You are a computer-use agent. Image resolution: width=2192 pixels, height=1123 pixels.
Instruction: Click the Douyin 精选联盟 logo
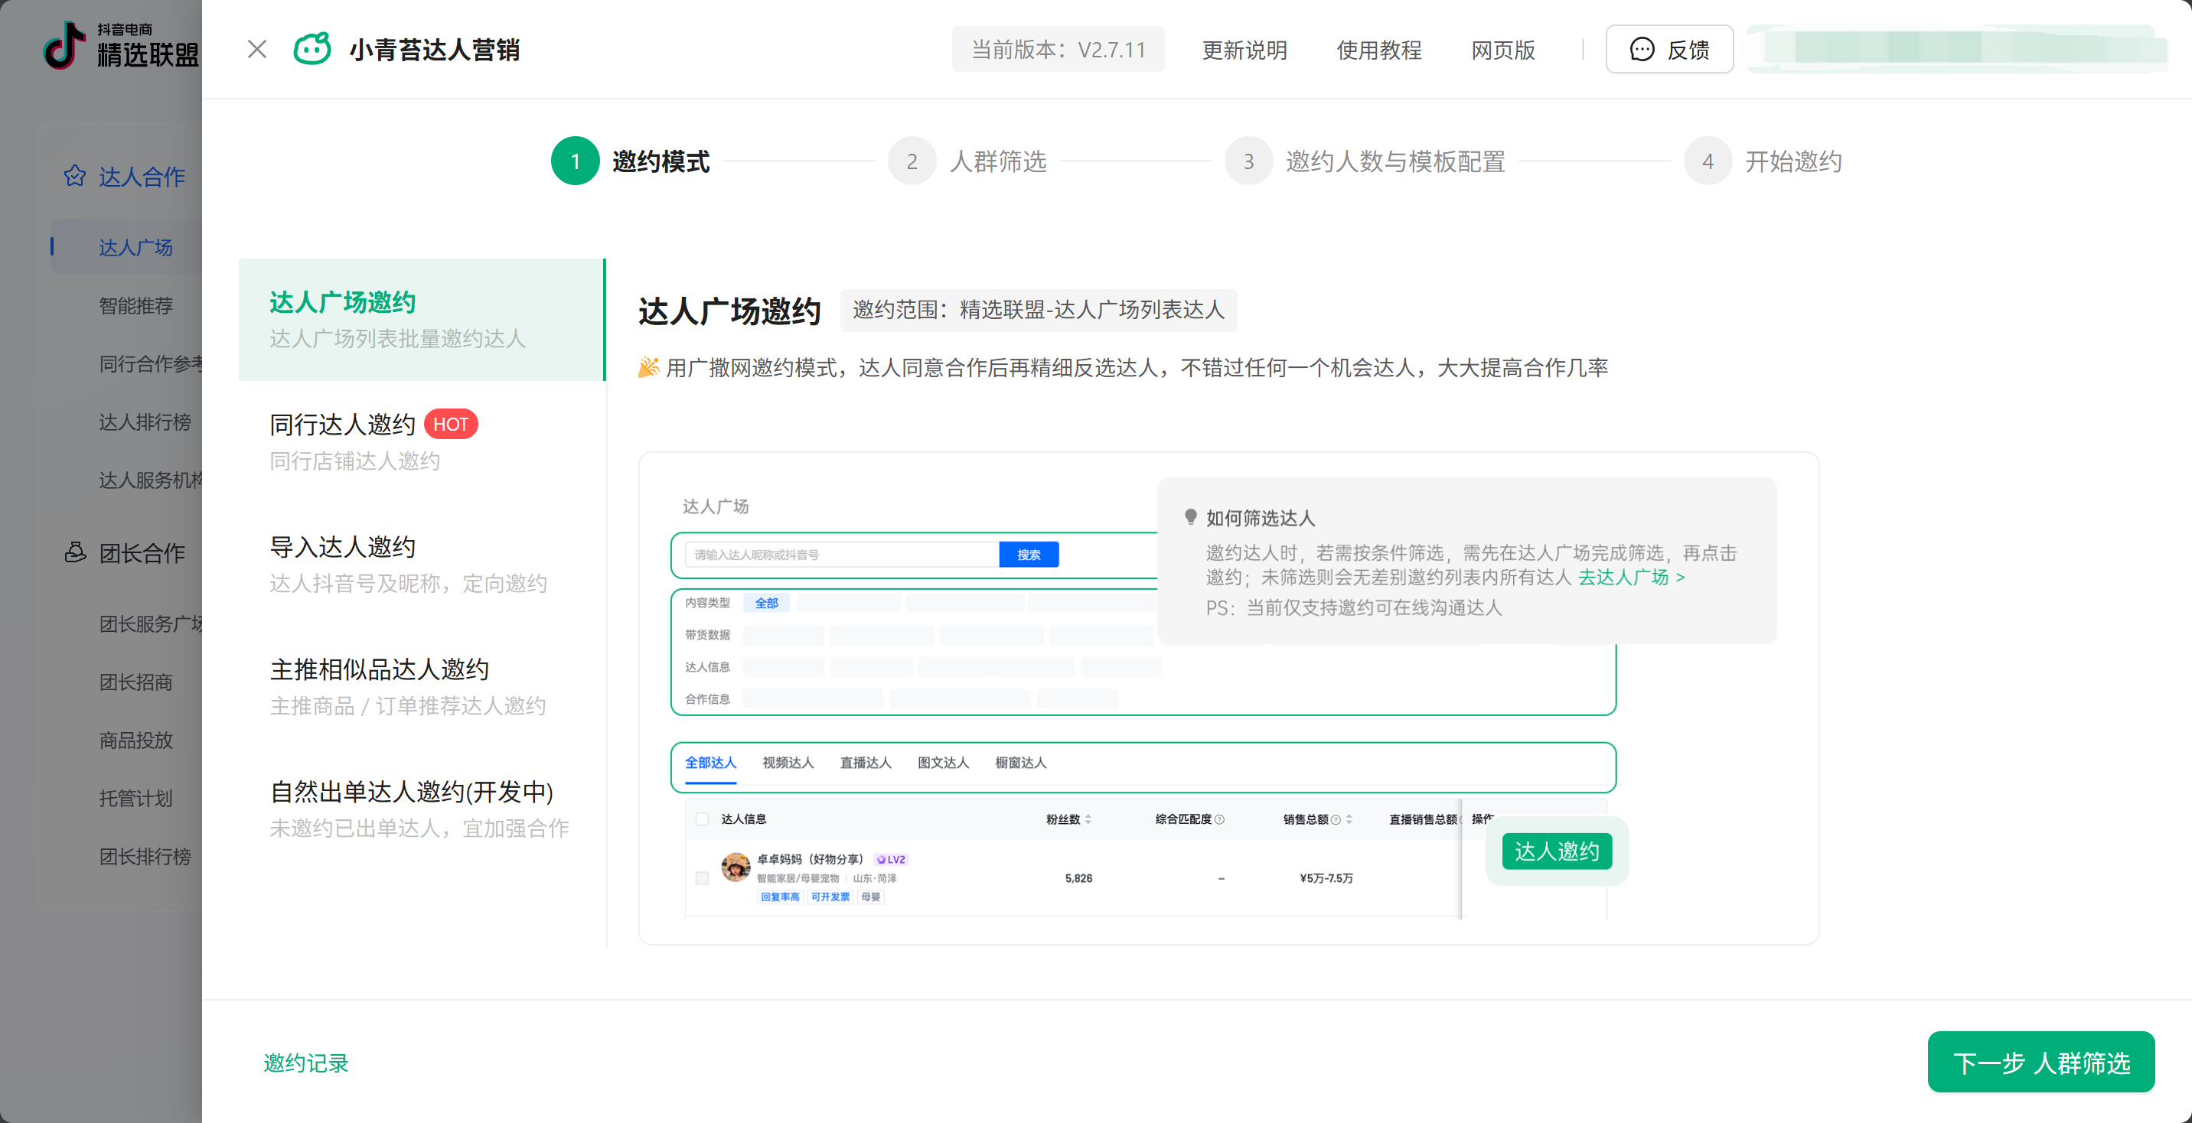(x=119, y=46)
